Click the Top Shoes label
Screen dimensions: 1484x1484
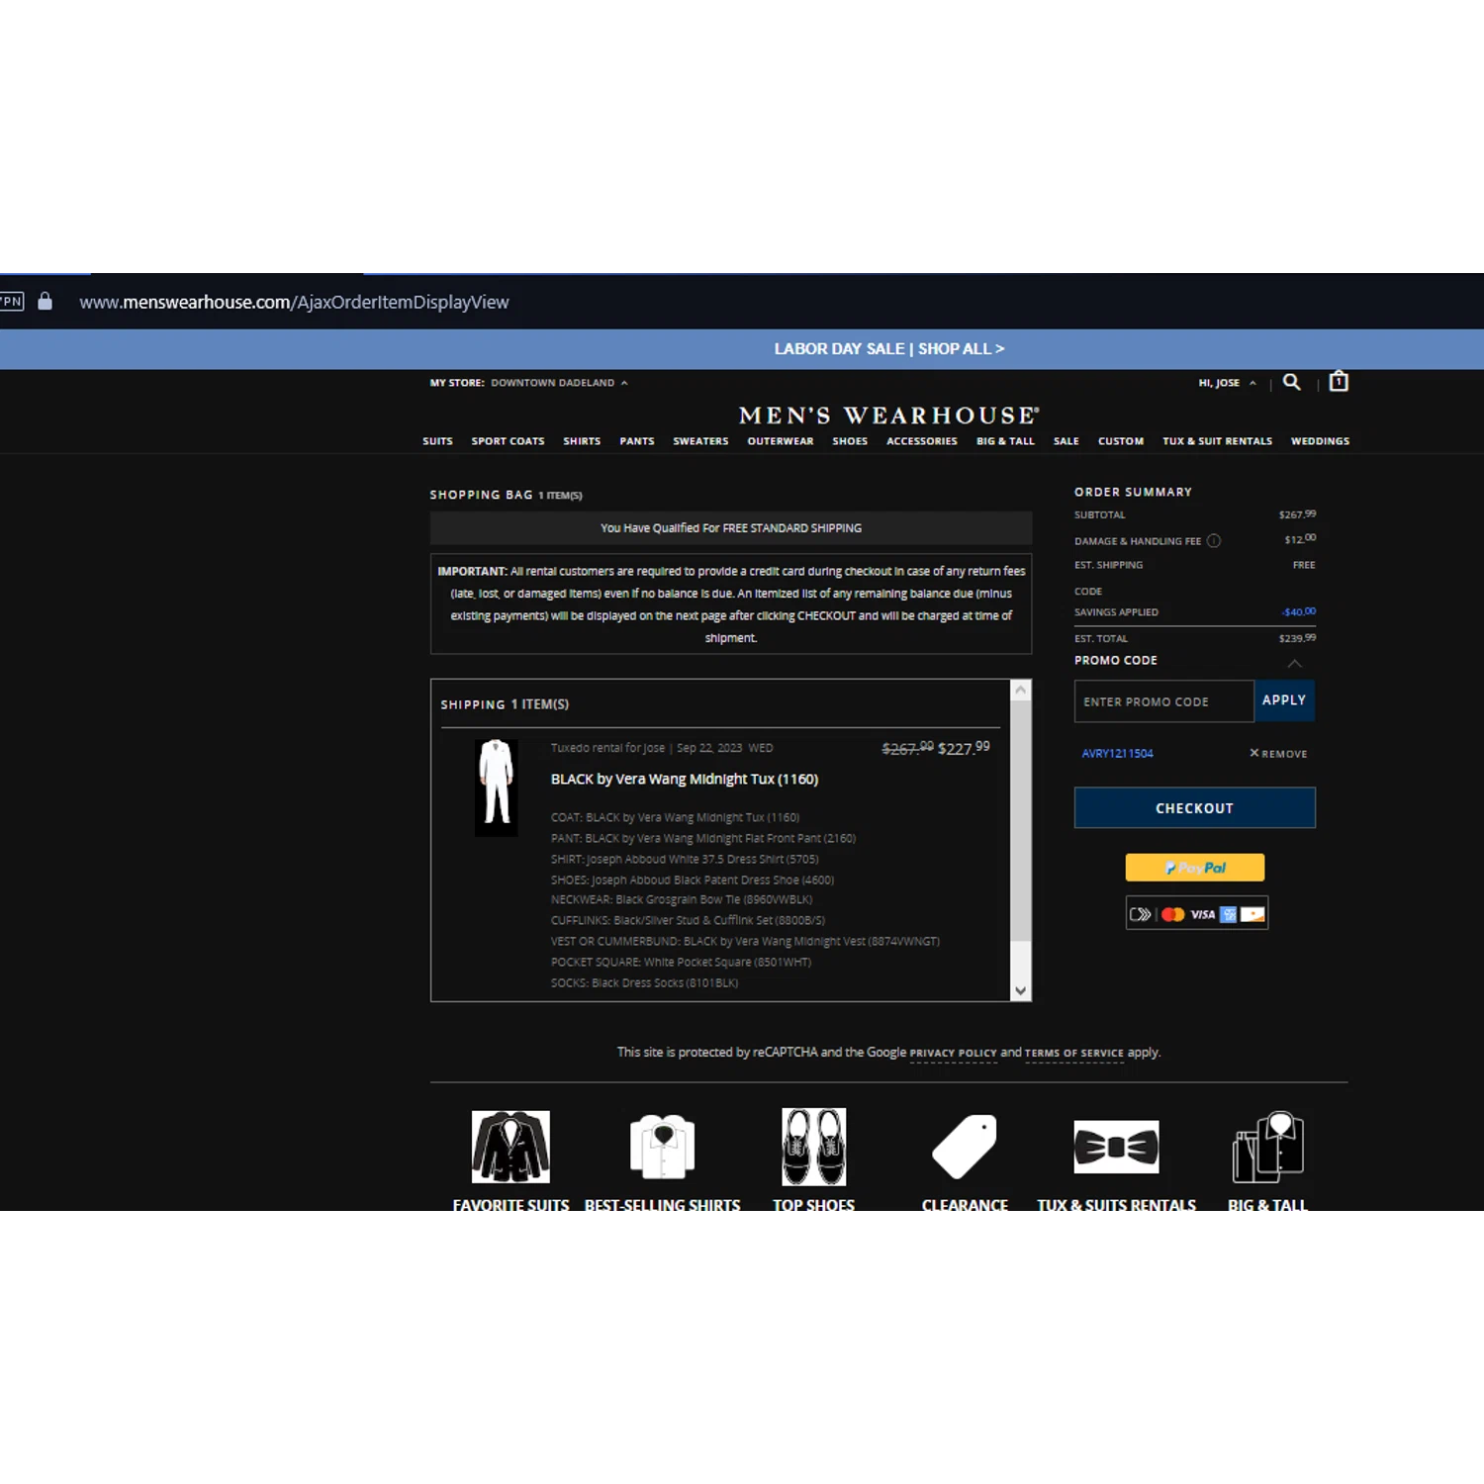(813, 1204)
